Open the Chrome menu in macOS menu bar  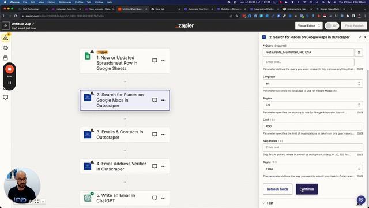[x=15, y=2]
